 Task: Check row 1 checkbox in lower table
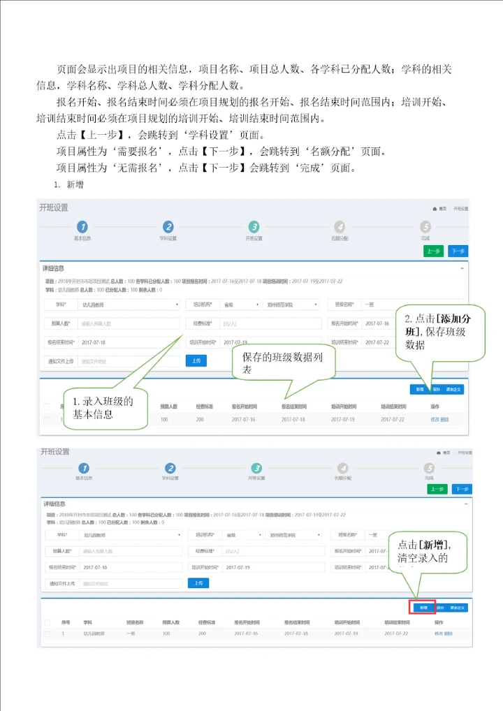point(48,633)
